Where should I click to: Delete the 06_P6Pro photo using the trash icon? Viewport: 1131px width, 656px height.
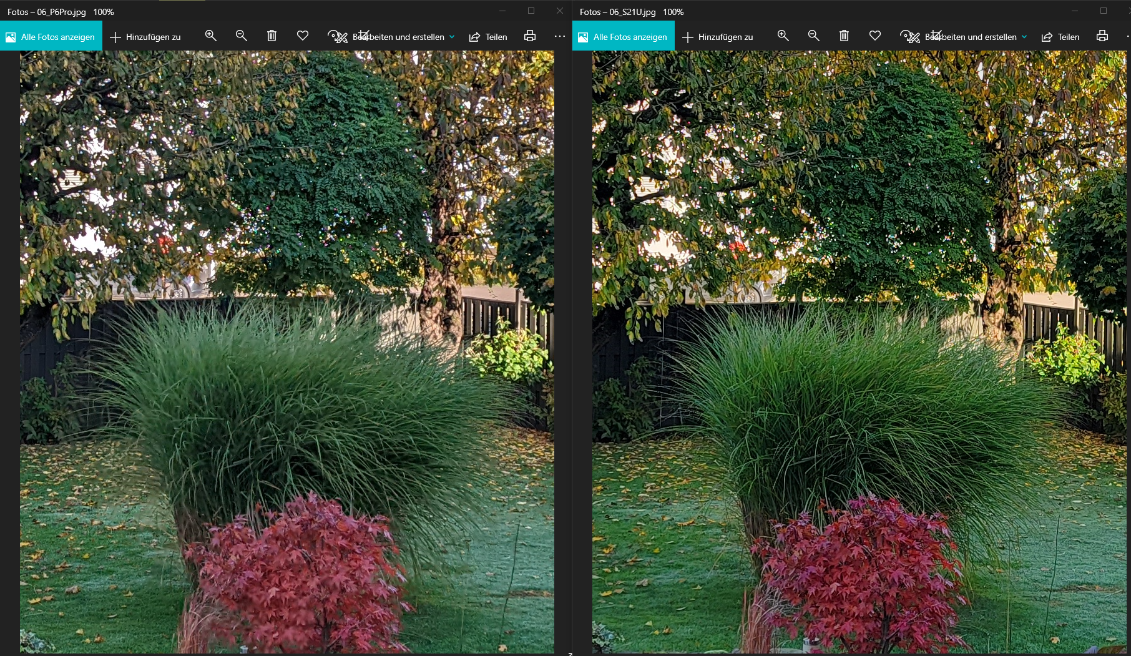pos(272,36)
